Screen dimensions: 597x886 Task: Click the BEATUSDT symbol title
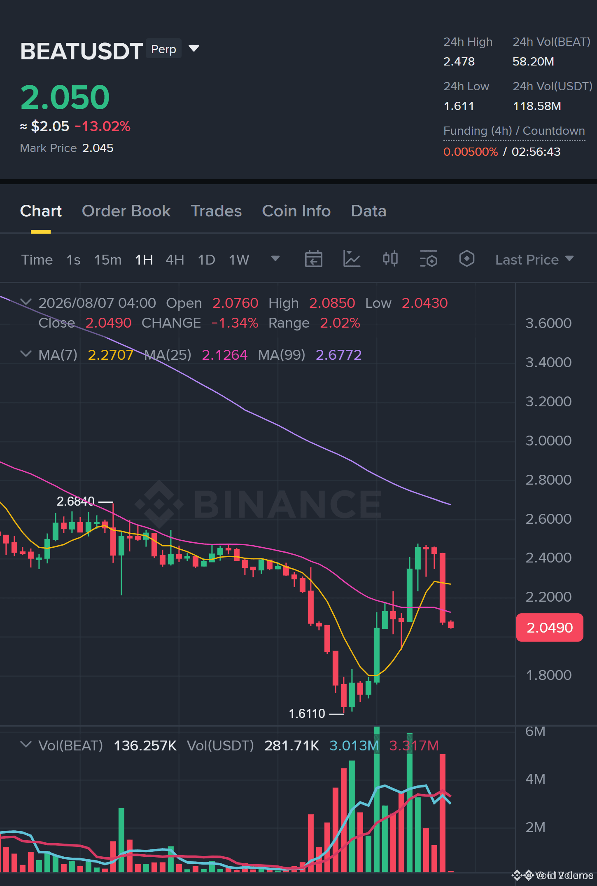82,51
